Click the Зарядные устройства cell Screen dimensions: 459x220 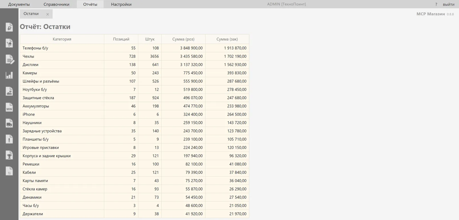coord(62,131)
